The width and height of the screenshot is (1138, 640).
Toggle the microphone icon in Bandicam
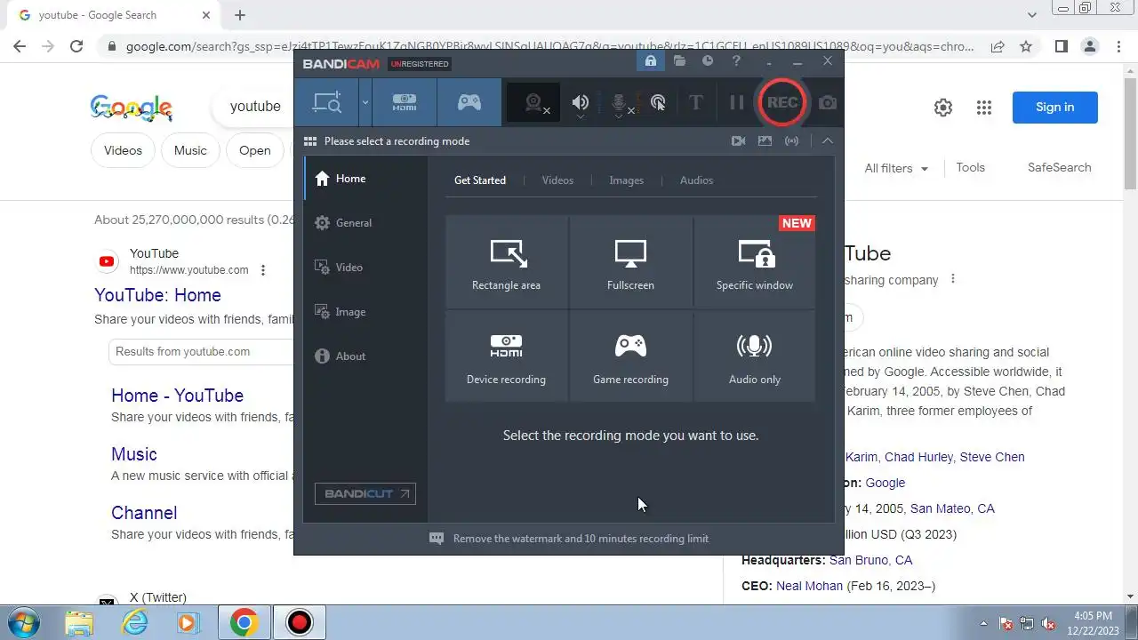(x=621, y=103)
